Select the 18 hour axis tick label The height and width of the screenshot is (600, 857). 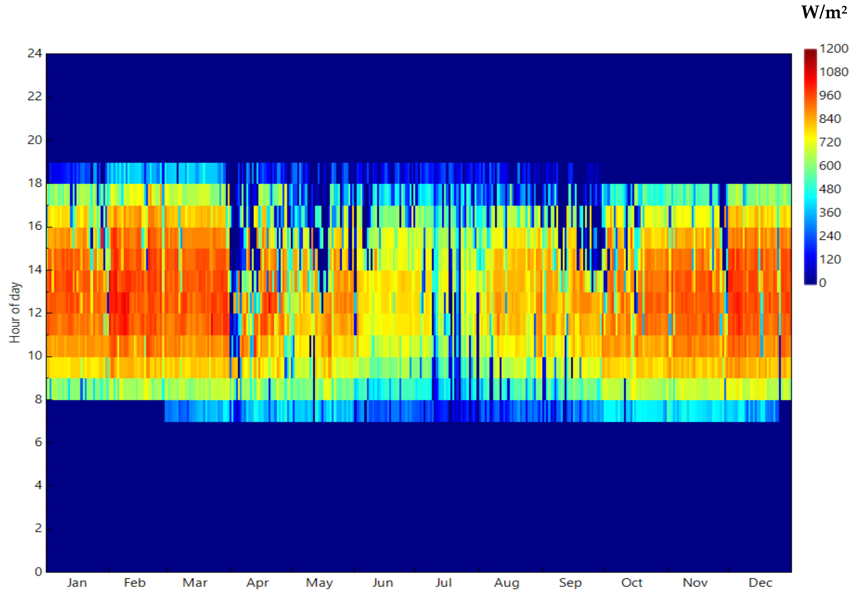click(35, 183)
